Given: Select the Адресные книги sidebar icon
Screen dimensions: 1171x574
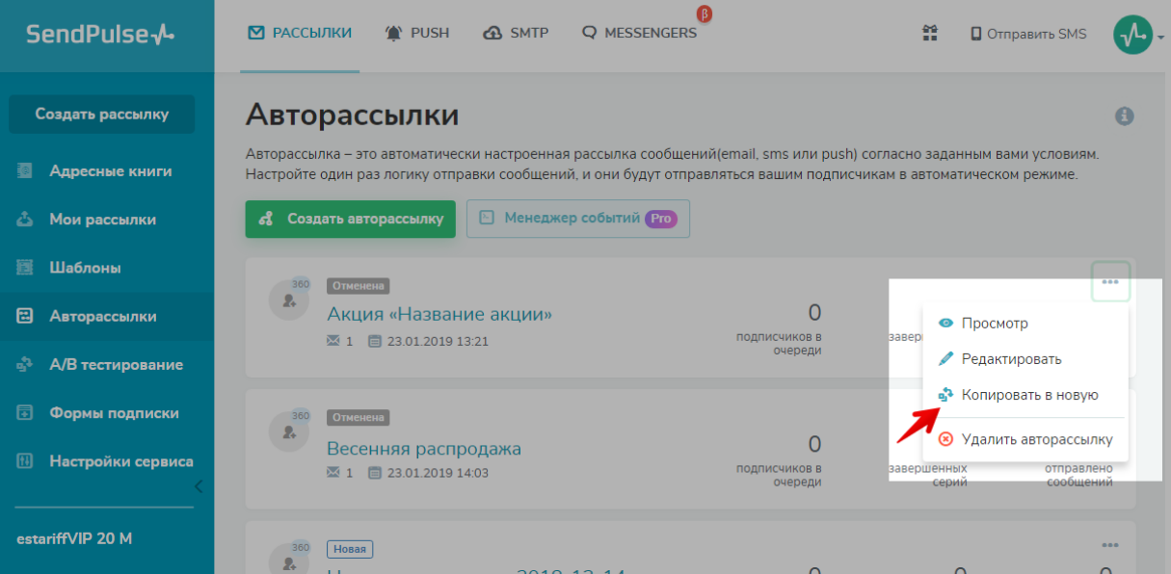Looking at the screenshot, I should (21, 170).
